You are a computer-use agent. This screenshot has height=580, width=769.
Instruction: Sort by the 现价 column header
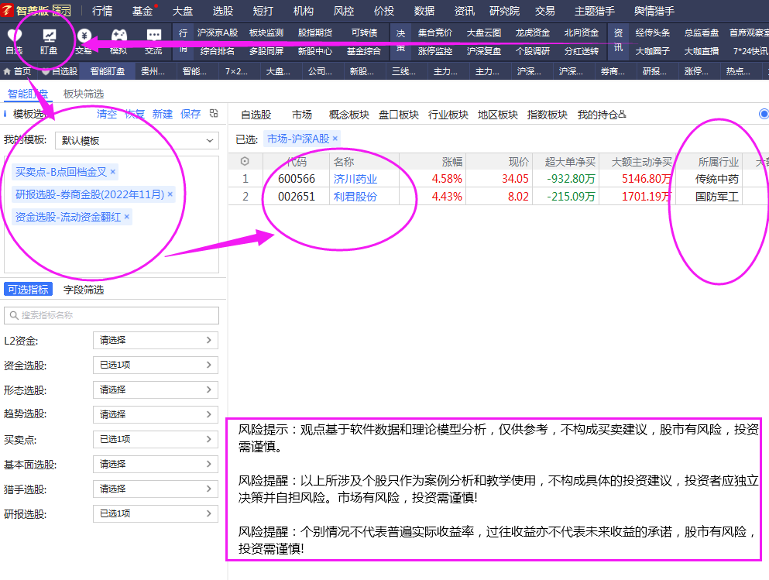pos(518,161)
